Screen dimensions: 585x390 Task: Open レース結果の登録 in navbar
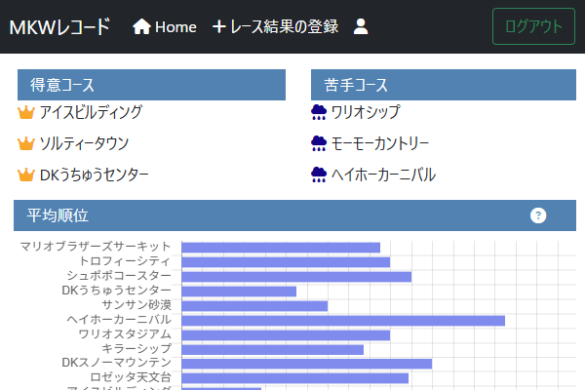(x=275, y=26)
